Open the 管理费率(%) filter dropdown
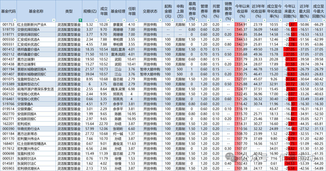326x171 pixels. pos(208,21)
